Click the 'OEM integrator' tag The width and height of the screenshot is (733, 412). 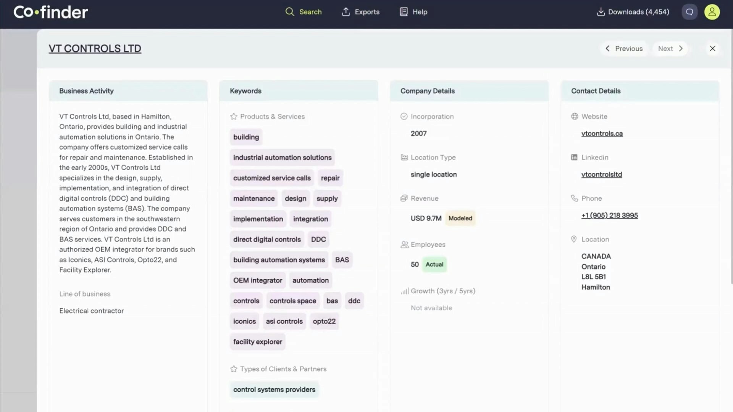(x=258, y=280)
